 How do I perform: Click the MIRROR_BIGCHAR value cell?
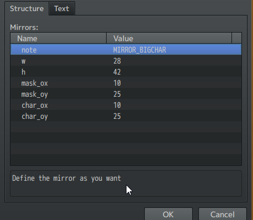click(174, 49)
